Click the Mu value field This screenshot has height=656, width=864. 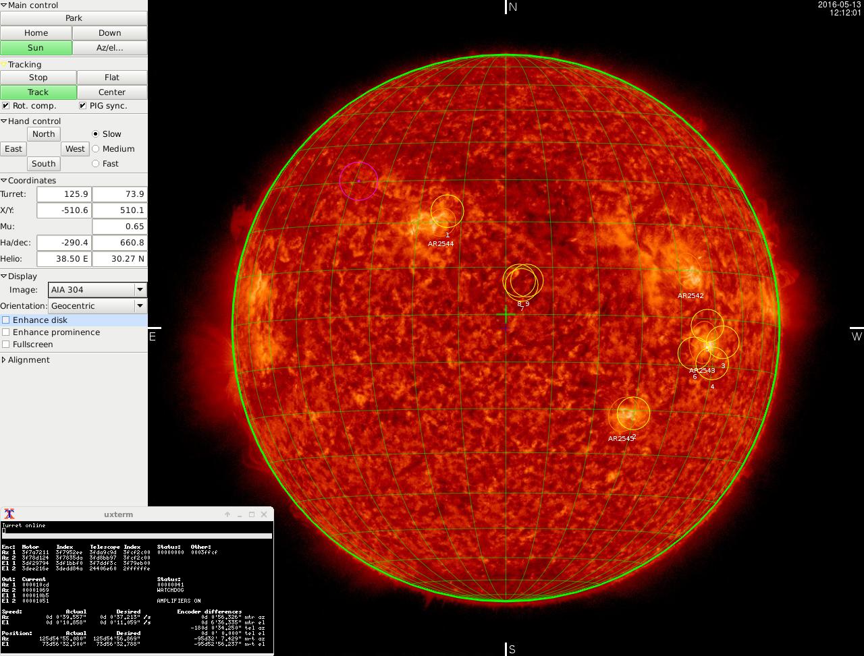click(x=119, y=227)
